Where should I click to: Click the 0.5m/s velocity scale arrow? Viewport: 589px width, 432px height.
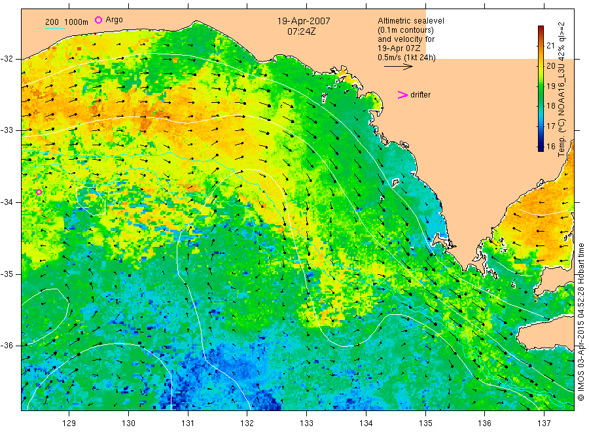coord(398,67)
